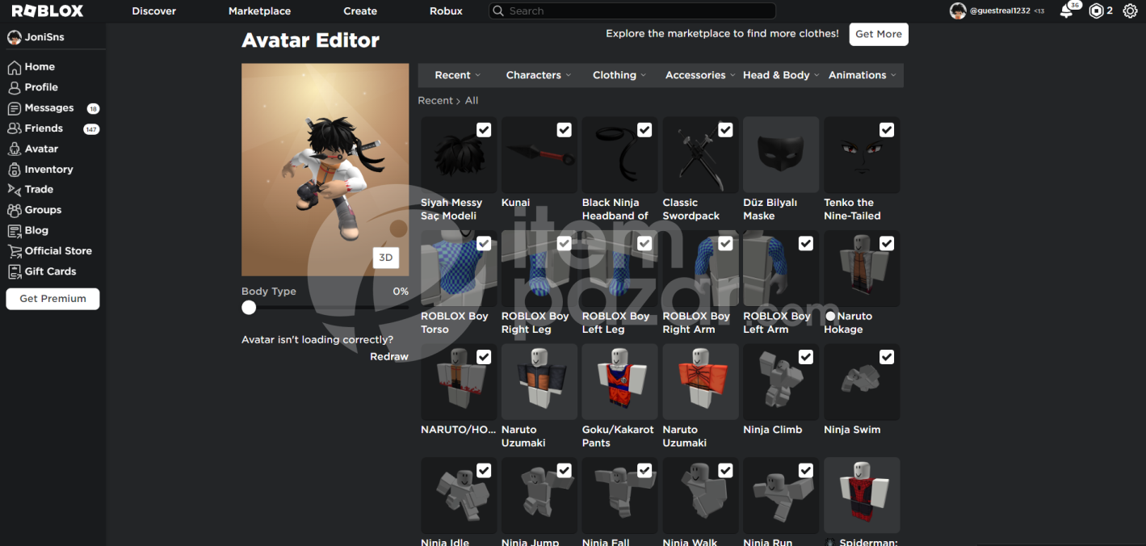
Task: Select the Düz Bilyalı Maske thumbnail
Action: (x=781, y=155)
